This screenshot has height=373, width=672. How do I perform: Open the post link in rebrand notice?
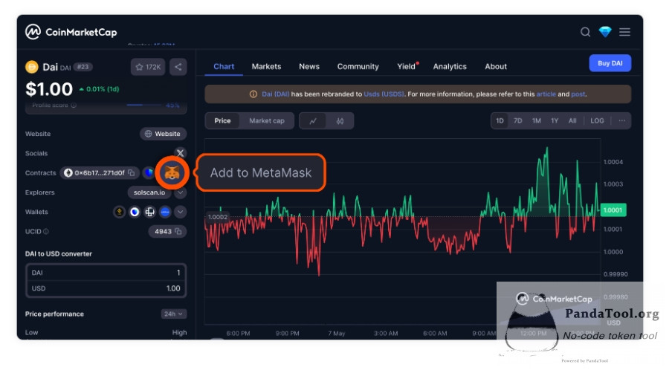pyautogui.click(x=578, y=94)
